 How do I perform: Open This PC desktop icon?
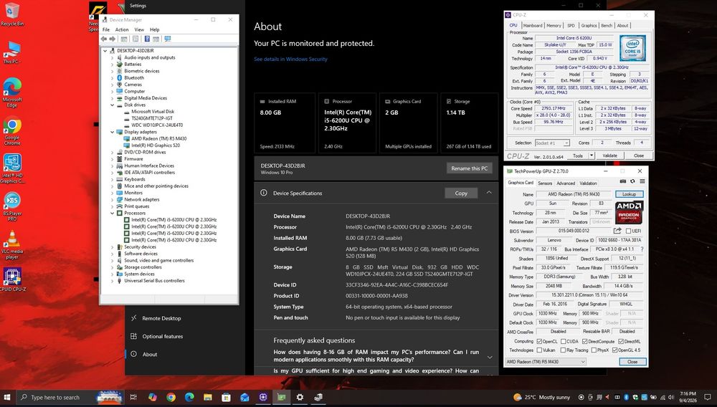(x=12, y=51)
